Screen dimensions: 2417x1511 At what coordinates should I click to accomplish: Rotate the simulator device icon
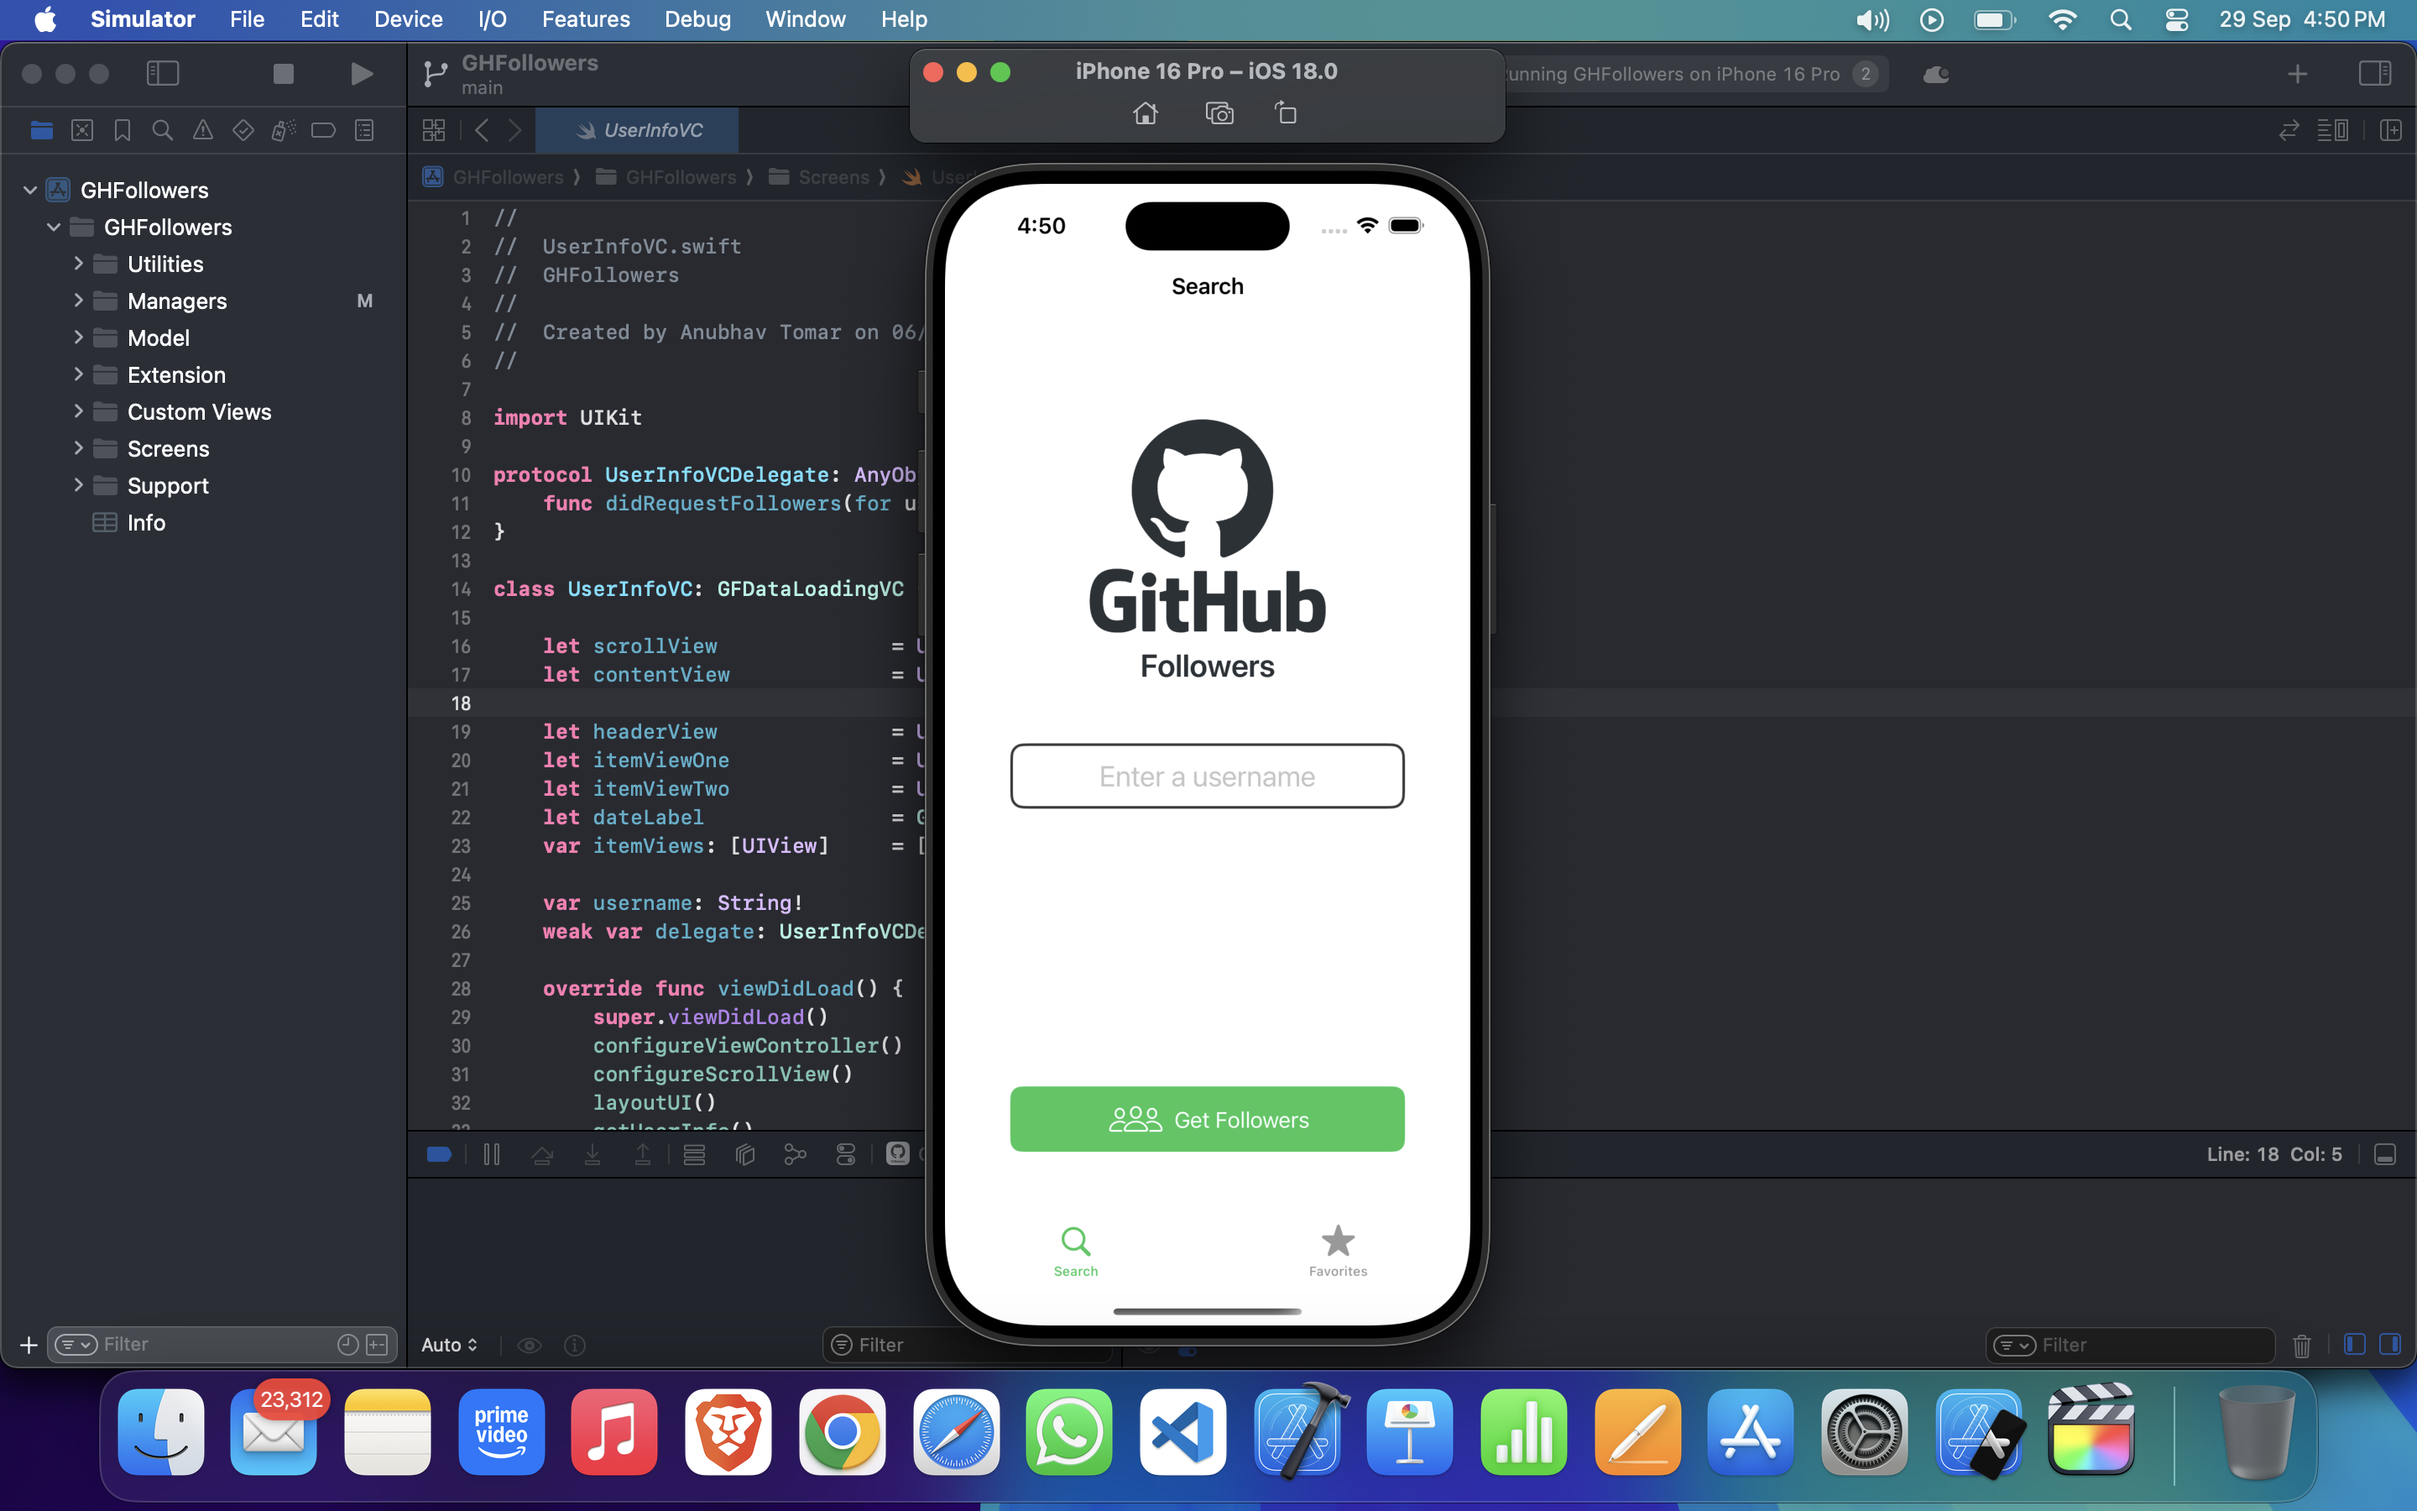(x=1287, y=114)
